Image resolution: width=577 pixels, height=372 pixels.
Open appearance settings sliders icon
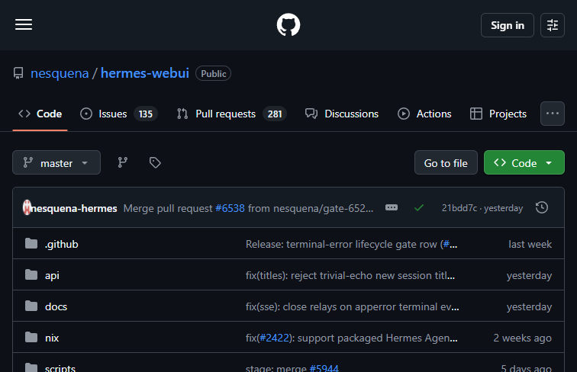click(553, 25)
